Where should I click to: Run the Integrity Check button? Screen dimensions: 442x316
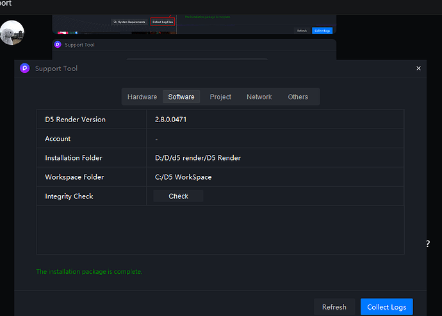tap(178, 196)
